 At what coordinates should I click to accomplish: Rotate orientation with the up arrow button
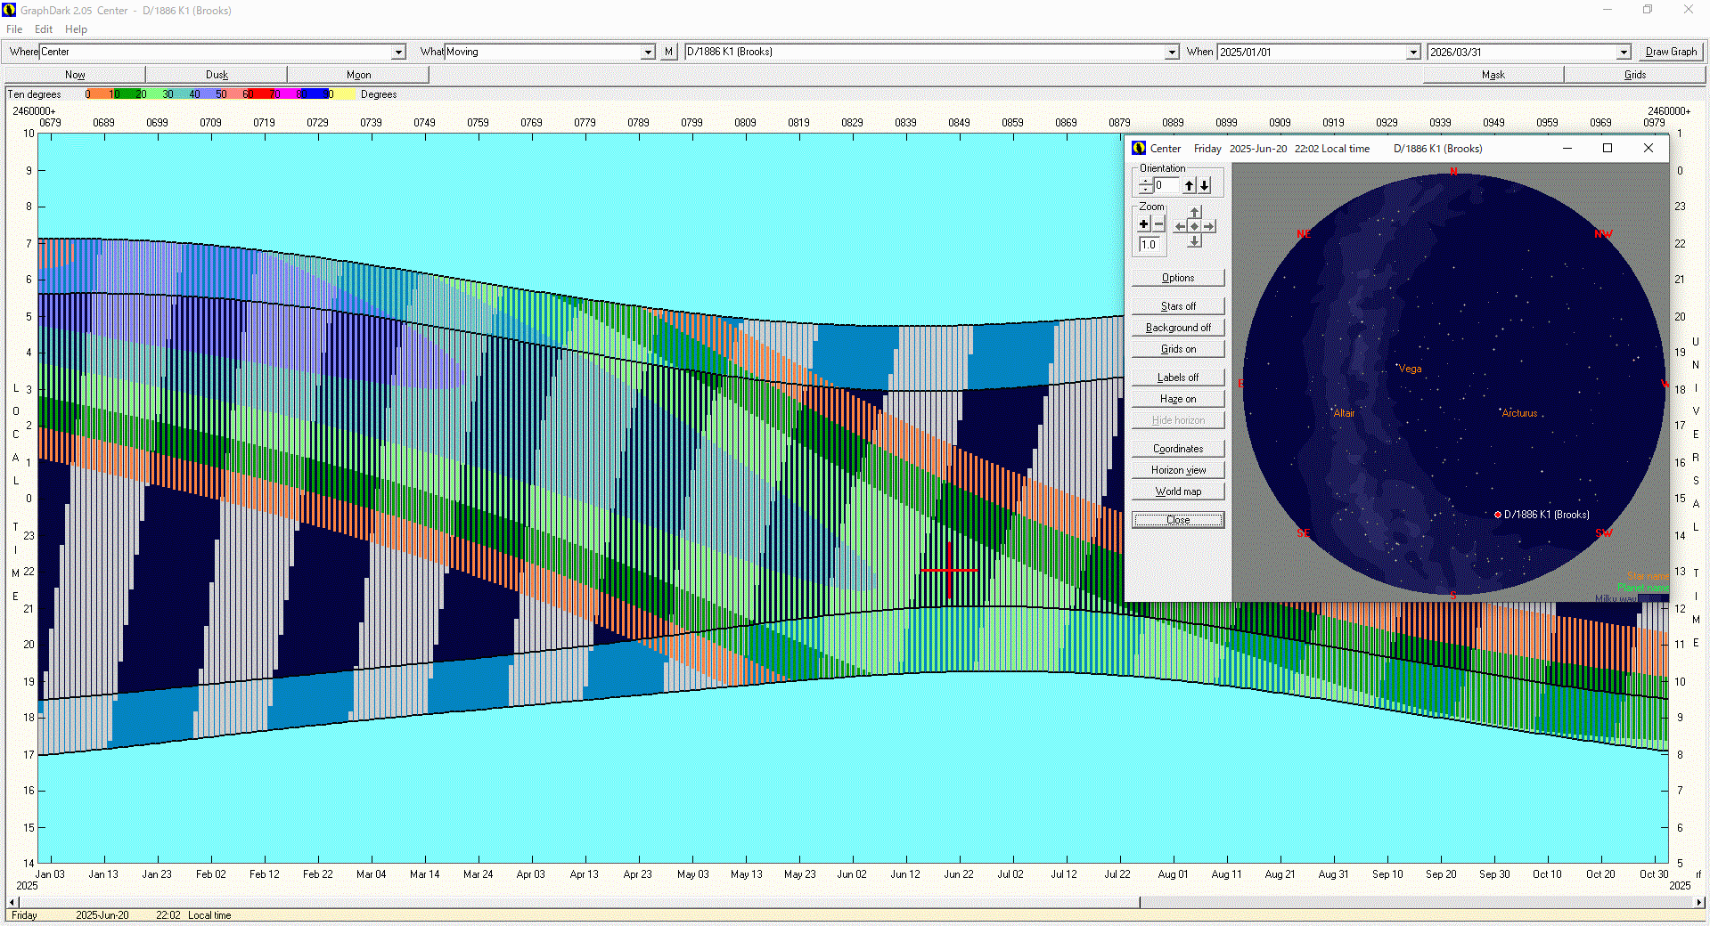(1189, 185)
